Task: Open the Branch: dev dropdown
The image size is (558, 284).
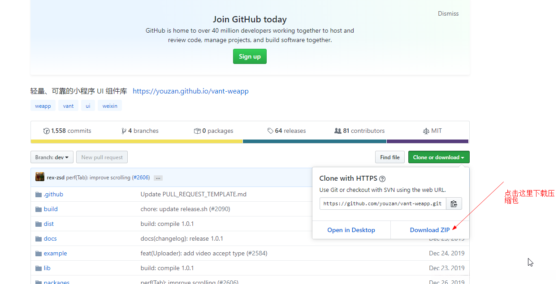Action: coord(52,157)
